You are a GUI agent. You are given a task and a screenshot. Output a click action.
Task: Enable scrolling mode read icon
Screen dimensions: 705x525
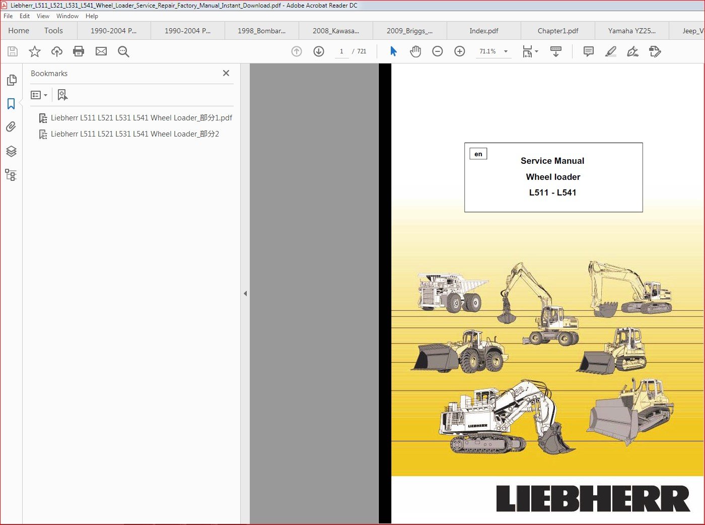coord(556,51)
